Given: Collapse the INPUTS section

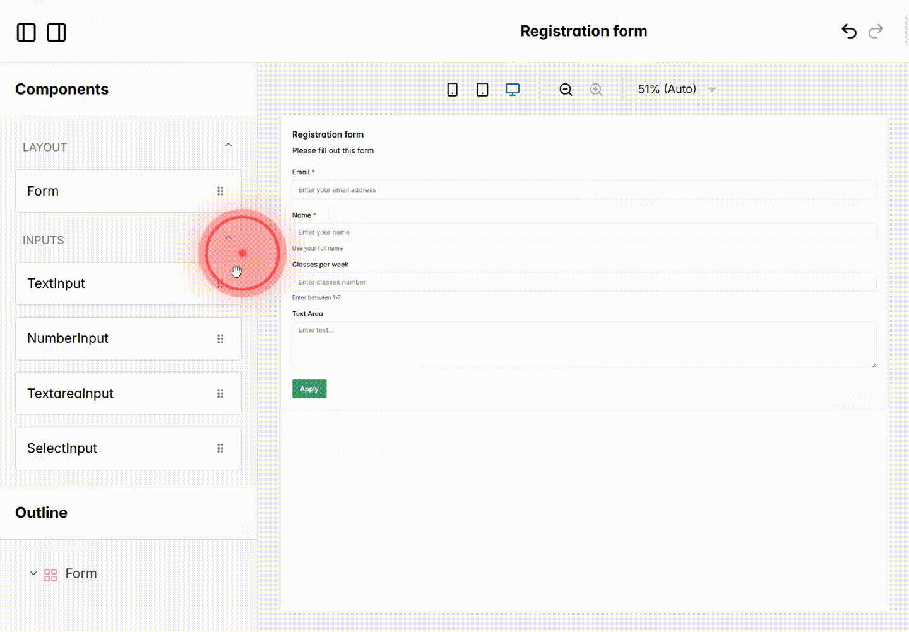Looking at the screenshot, I should point(228,238).
